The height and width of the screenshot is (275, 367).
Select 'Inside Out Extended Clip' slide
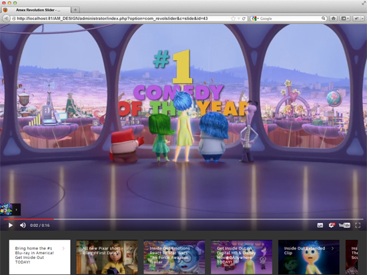pyautogui.click(x=309, y=257)
